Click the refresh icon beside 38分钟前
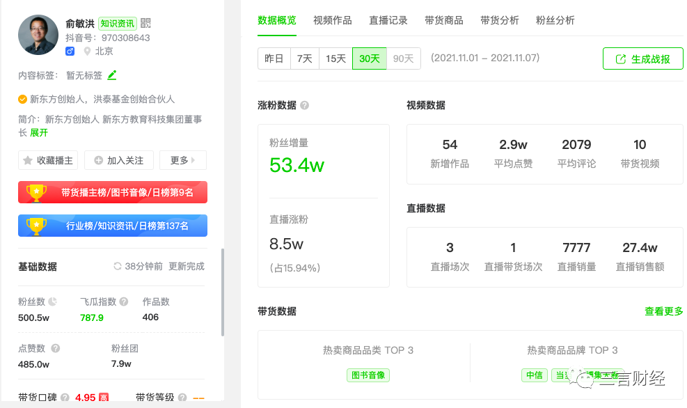 tap(118, 266)
